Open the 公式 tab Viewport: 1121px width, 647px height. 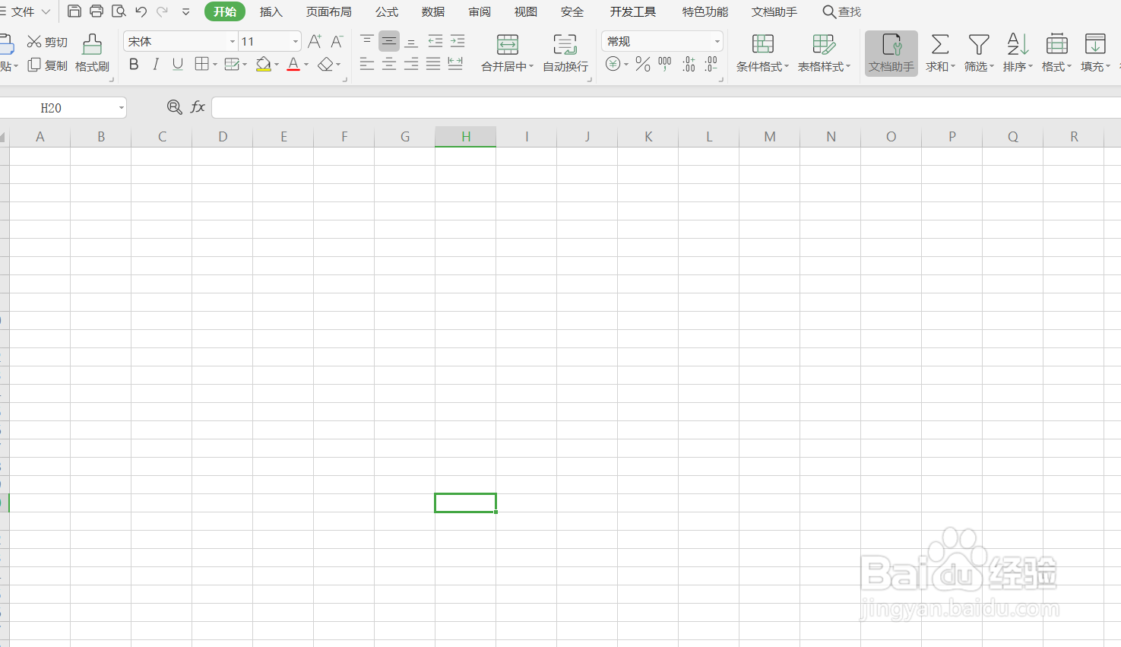point(387,11)
